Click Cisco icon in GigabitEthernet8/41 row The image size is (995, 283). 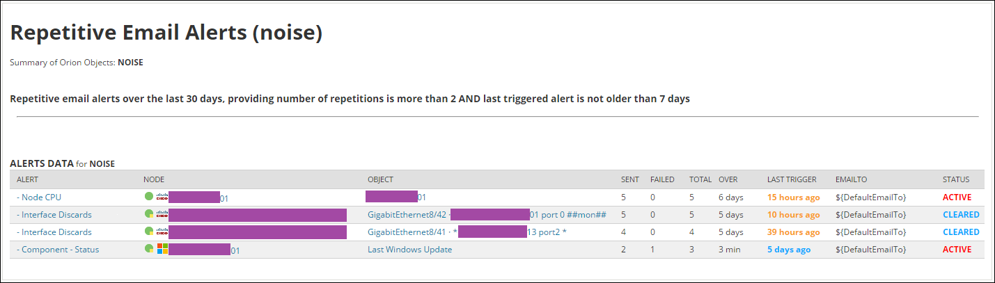tap(162, 232)
